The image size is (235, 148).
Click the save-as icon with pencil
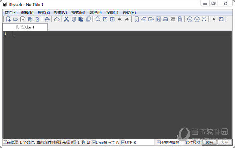pos(30,19)
